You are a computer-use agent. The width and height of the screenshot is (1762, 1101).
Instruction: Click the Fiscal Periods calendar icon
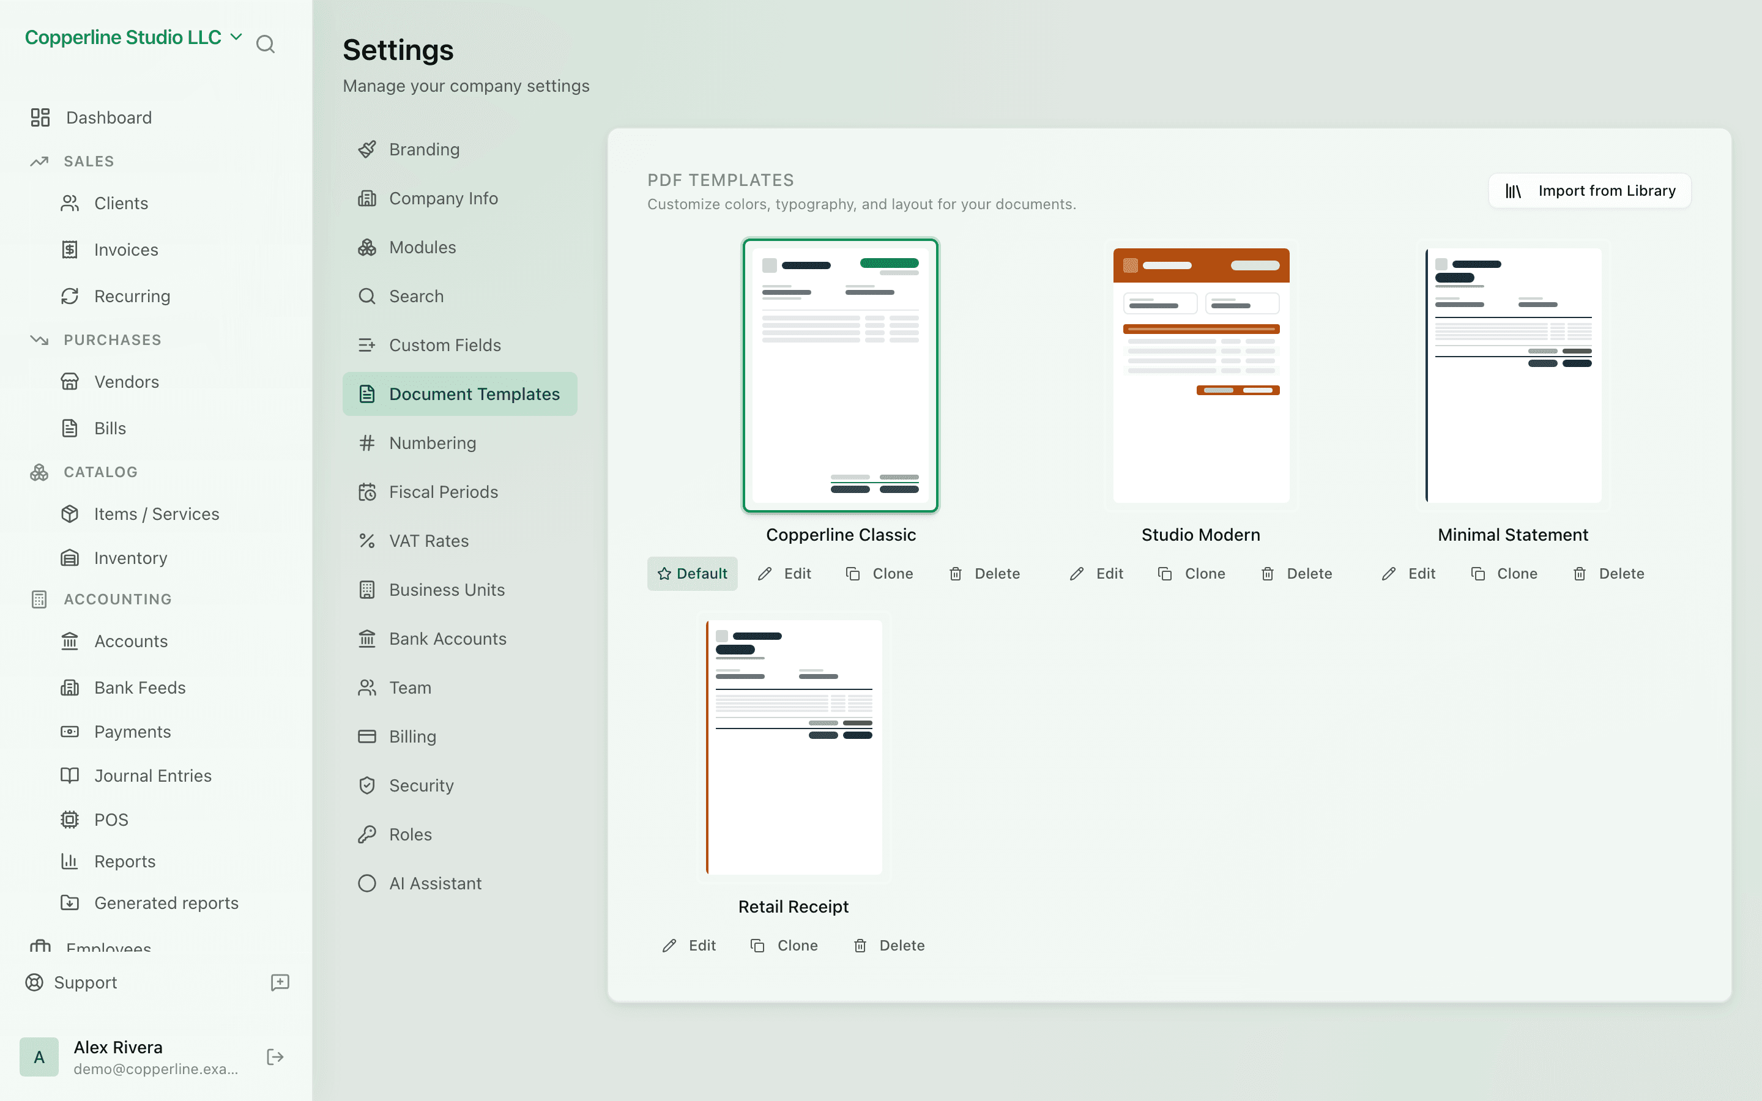[x=367, y=492]
